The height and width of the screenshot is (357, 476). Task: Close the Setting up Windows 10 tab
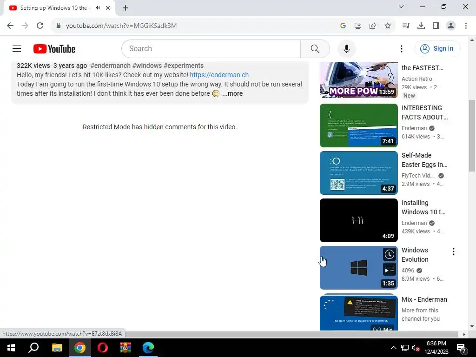click(x=108, y=8)
